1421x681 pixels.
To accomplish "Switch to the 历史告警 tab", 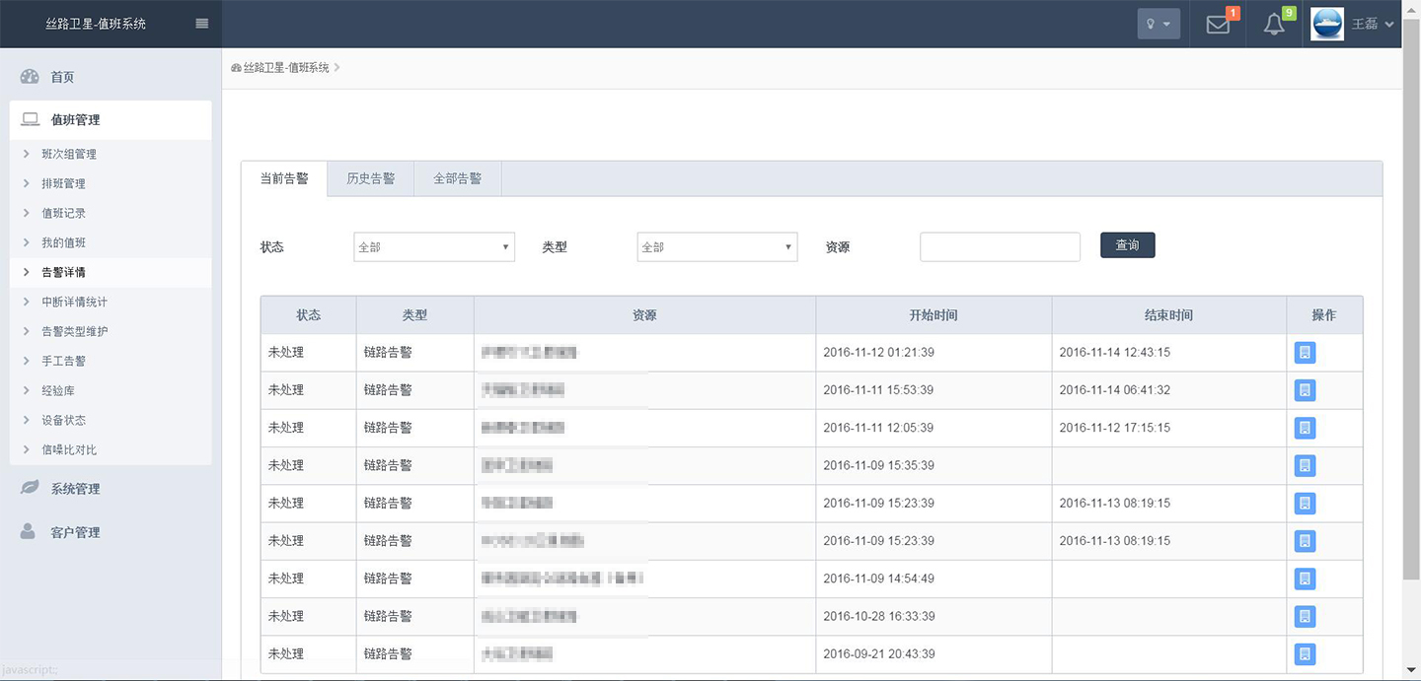I will point(370,179).
